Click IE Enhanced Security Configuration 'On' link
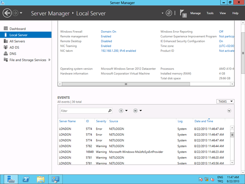This screenshot has height=184, width=245. pos(221,41)
